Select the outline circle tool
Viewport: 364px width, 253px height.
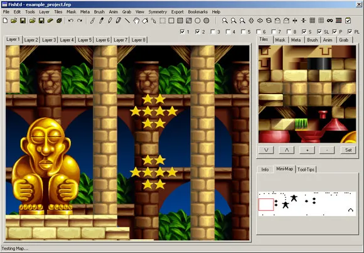pos(198,21)
